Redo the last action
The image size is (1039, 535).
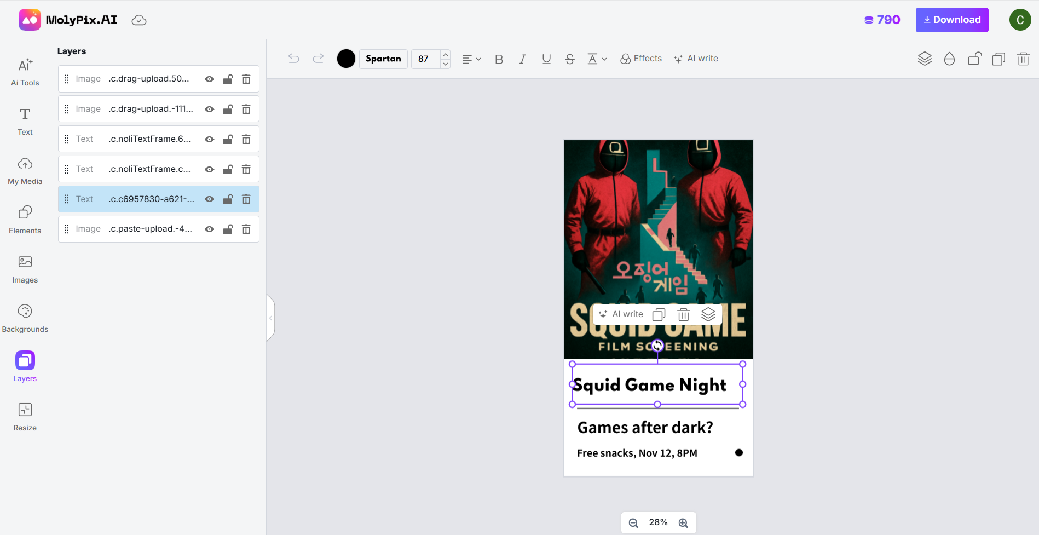pos(318,59)
